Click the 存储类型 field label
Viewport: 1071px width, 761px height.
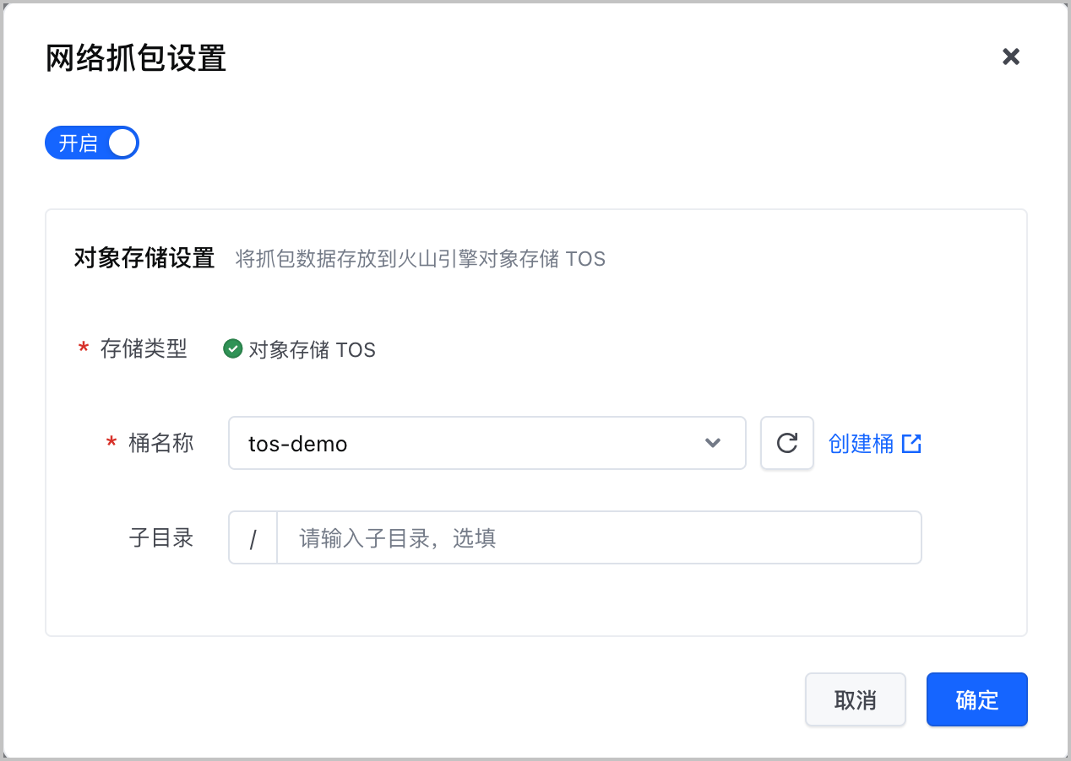click(x=144, y=348)
